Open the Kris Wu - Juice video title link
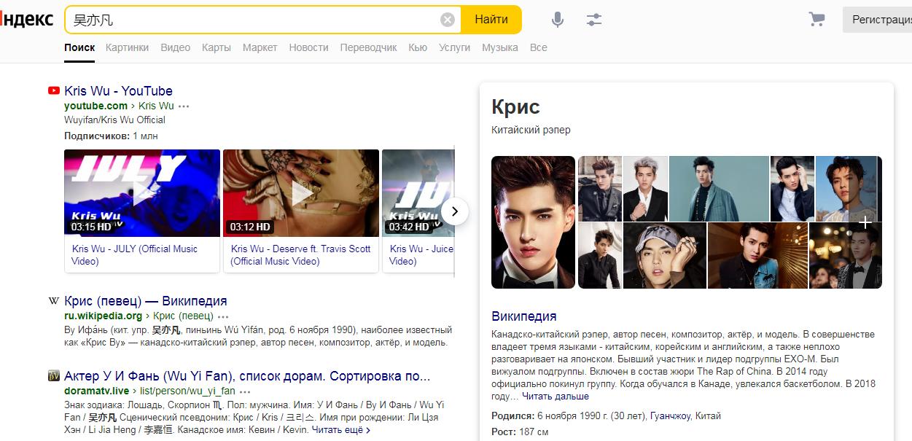The width and height of the screenshot is (912, 441). [x=421, y=255]
